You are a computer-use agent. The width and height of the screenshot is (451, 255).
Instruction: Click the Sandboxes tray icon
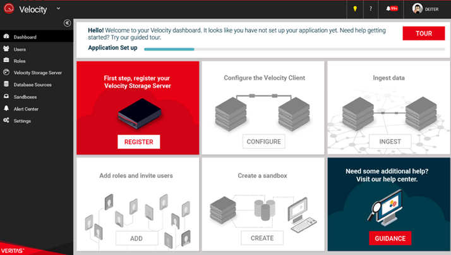pos(6,96)
